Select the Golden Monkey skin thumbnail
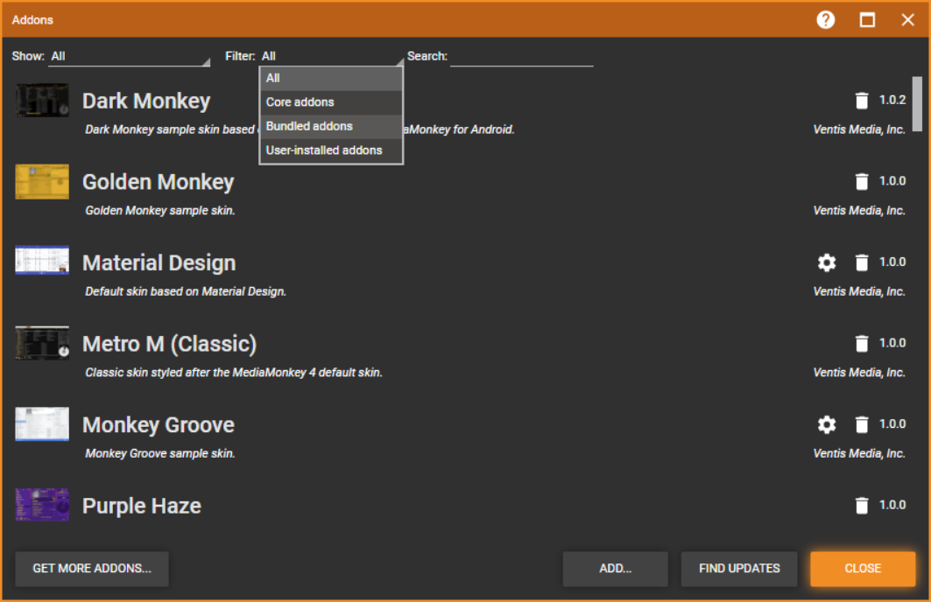The height and width of the screenshot is (602, 931). click(x=42, y=181)
